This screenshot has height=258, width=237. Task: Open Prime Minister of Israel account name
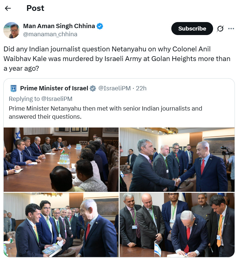(54, 88)
